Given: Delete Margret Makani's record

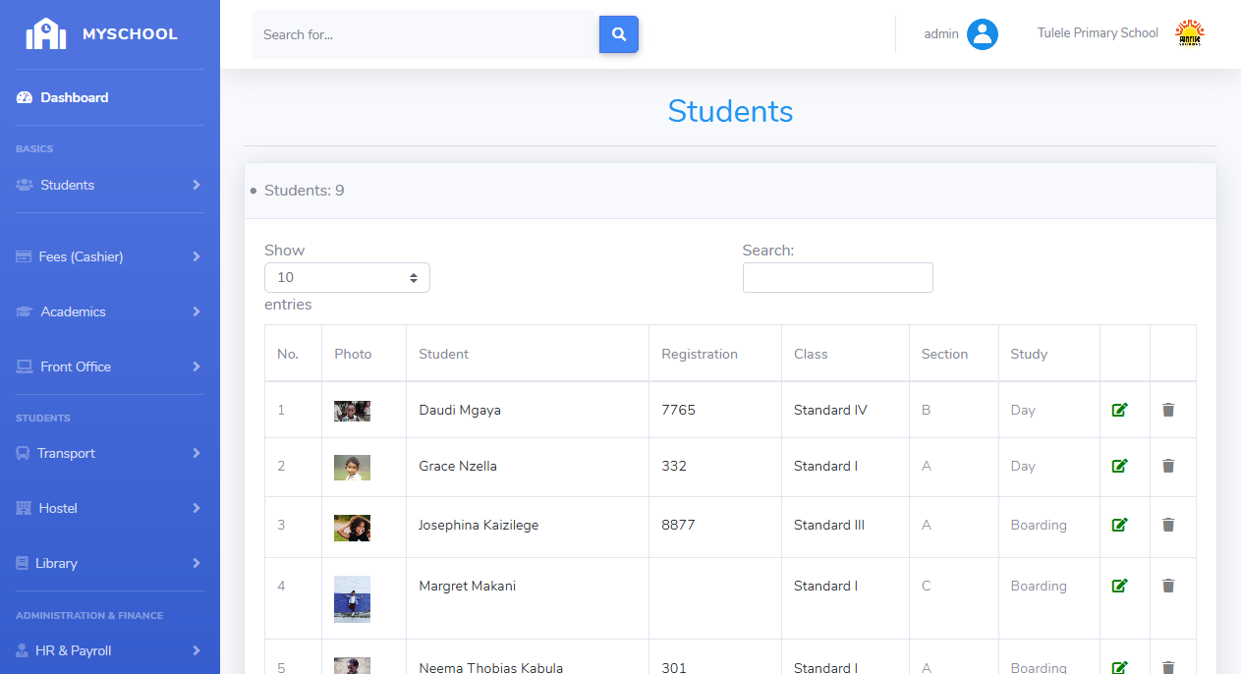Looking at the screenshot, I should (x=1168, y=586).
